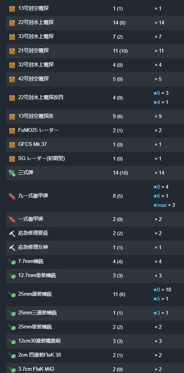Screen dimensions: 184x373
Task: Select the SG レーダー(初期型) row name
Action: pos(41,158)
